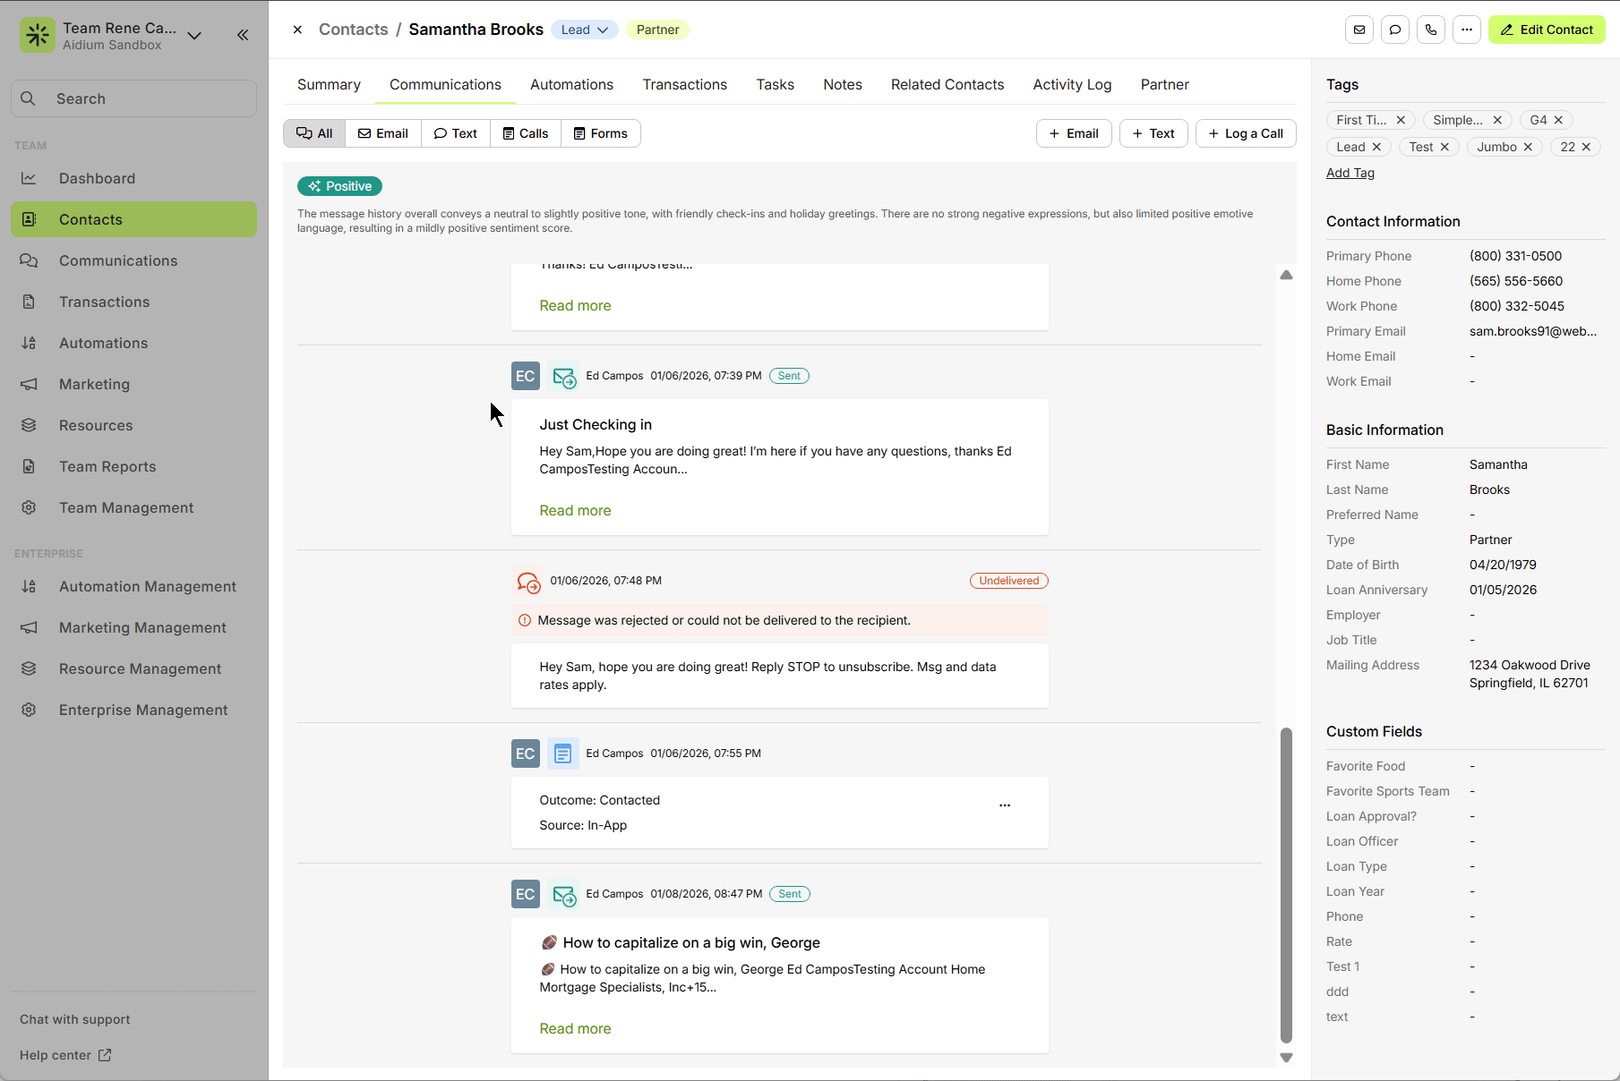Filter communications by Calls
Viewport: 1620px width, 1081px height.
click(x=525, y=133)
